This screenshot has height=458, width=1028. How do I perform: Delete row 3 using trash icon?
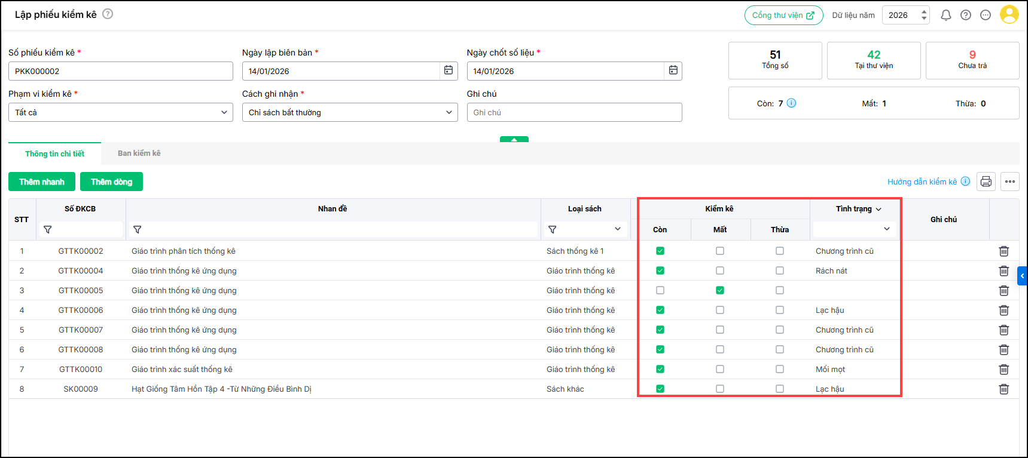(1003, 291)
